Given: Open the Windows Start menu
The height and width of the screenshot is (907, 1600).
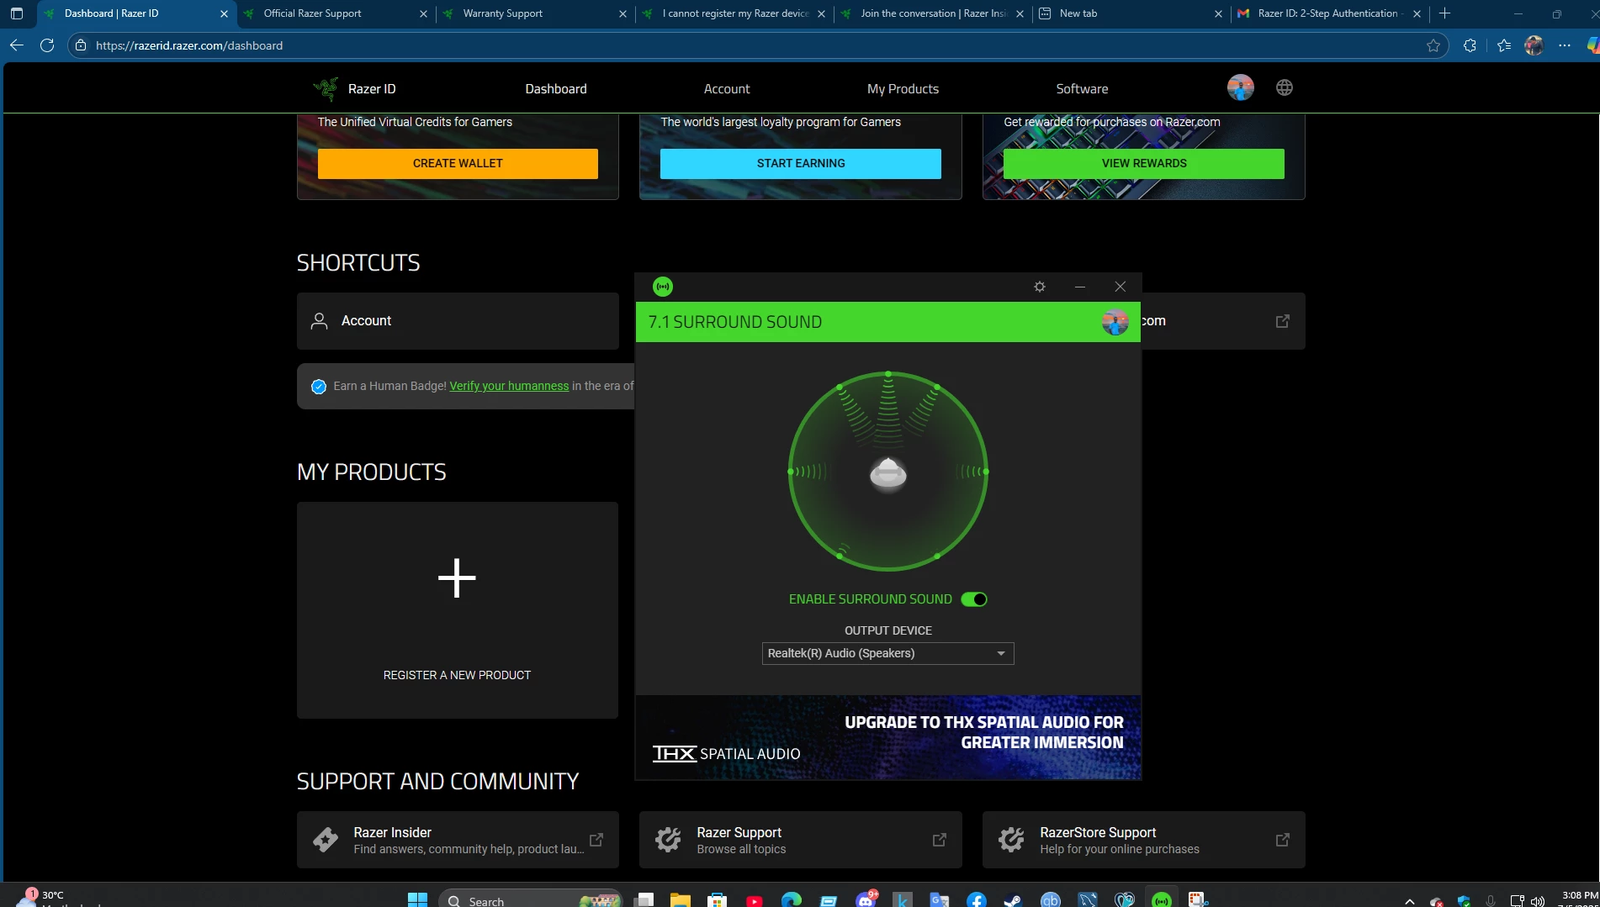Looking at the screenshot, I should pyautogui.click(x=417, y=899).
